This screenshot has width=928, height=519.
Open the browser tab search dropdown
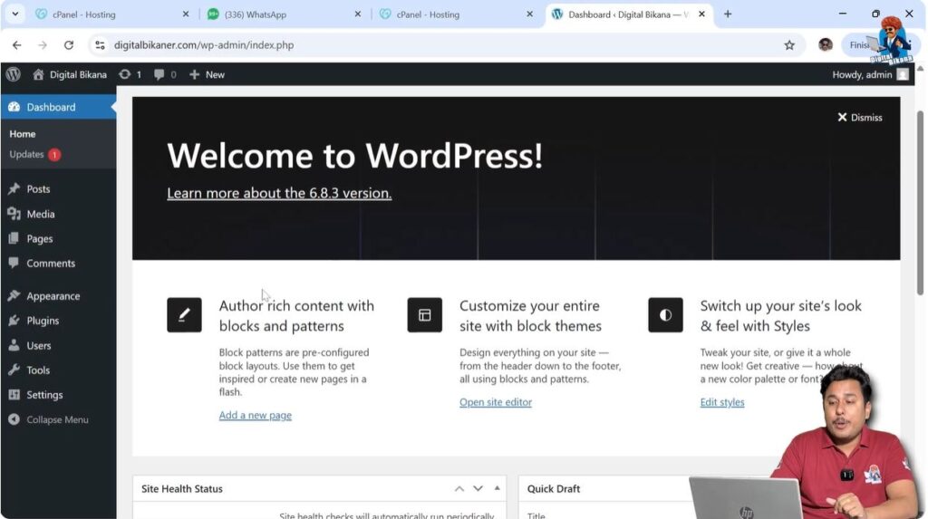coord(14,14)
